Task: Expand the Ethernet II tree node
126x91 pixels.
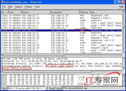Action: coord(3,61)
